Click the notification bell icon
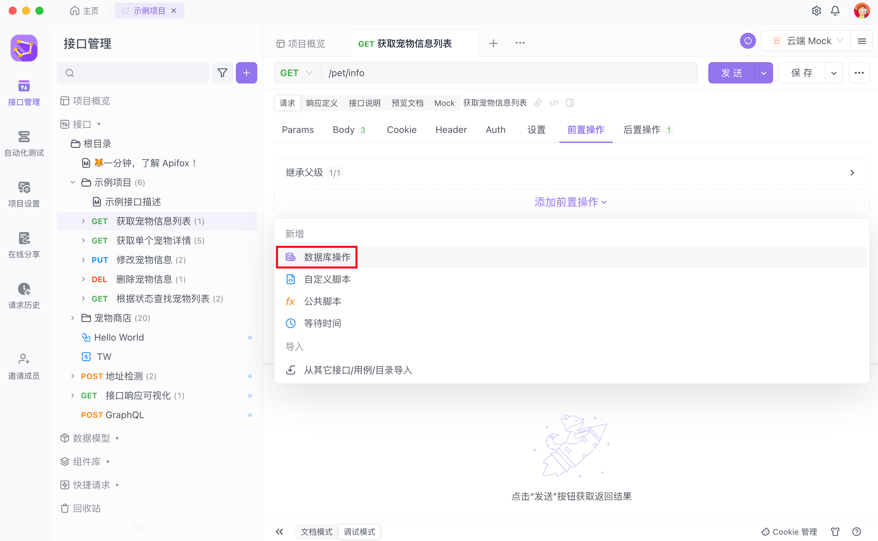Viewport: 878px width, 541px height. click(835, 11)
